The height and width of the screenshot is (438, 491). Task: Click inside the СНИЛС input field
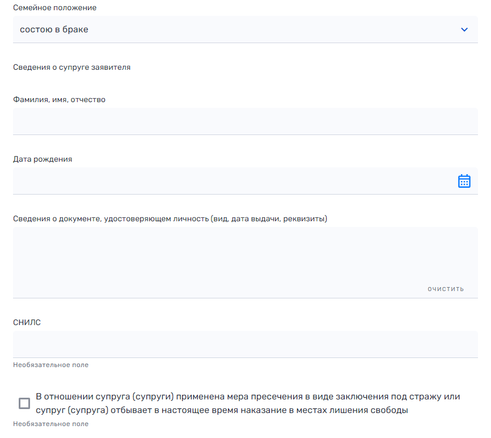(x=245, y=344)
